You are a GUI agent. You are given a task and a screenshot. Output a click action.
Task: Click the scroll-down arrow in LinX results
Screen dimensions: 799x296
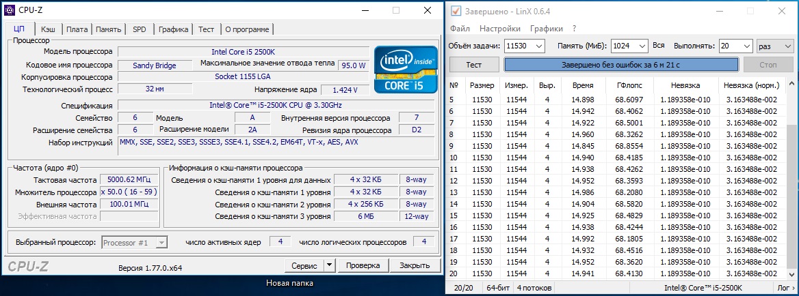click(x=791, y=275)
